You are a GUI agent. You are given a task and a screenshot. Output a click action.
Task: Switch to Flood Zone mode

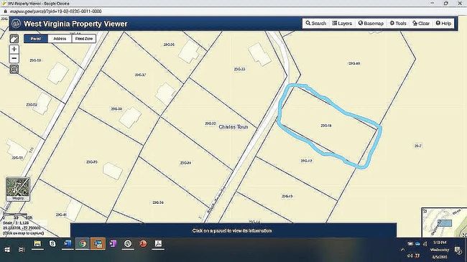coord(83,39)
